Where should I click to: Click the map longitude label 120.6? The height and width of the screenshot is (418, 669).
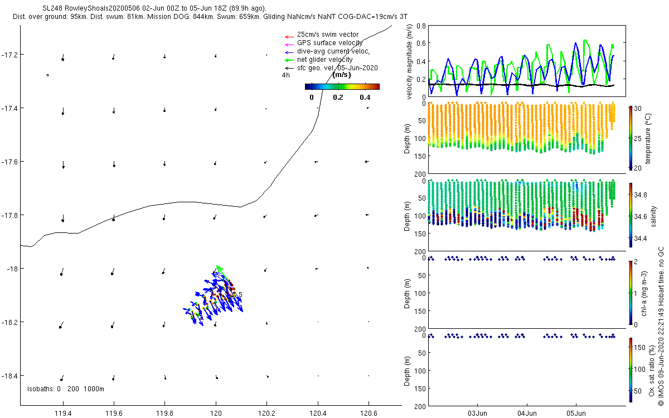point(369,413)
